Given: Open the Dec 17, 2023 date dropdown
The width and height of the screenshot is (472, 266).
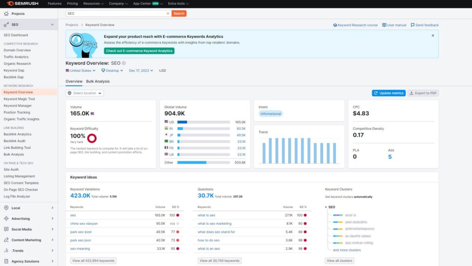Looking at the screenshot, I should [142, 70].
